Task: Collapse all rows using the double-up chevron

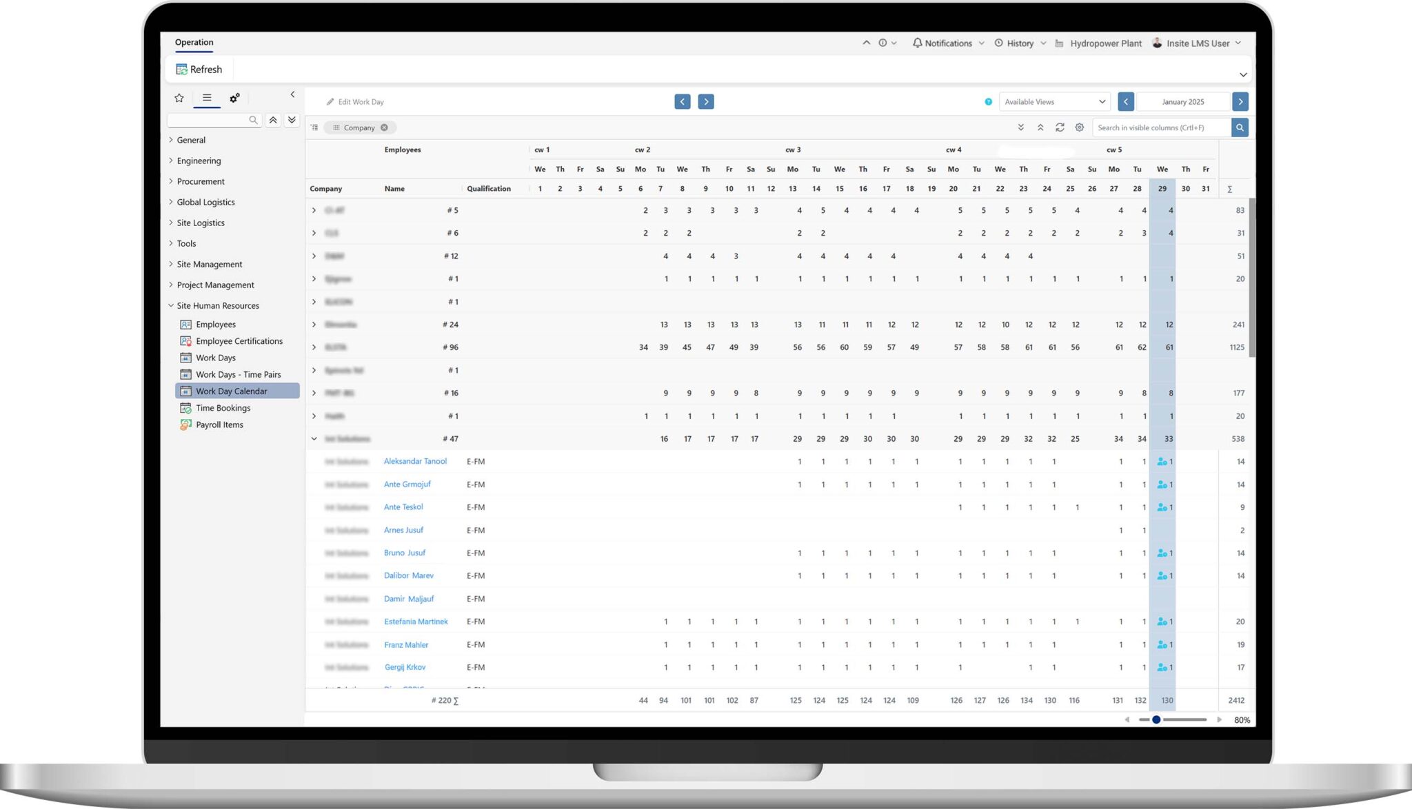Action: pyautogui.click(x=1040, y=127)
